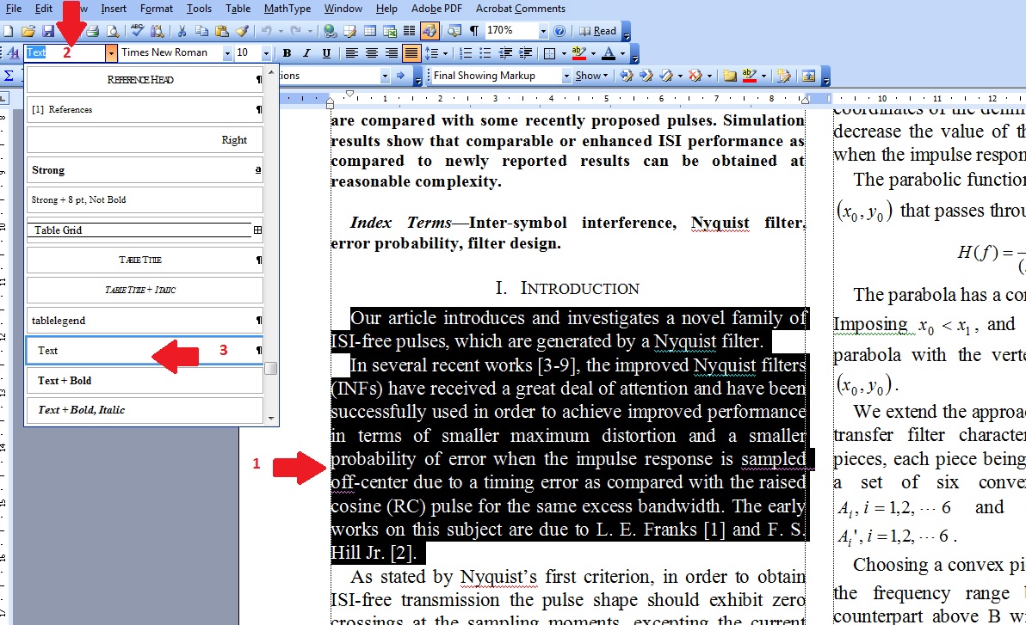The height and width of the screenshot is (625, 1026).
Task: Align the text to the left
Action: pyautogui.click(x=351, y=53)
